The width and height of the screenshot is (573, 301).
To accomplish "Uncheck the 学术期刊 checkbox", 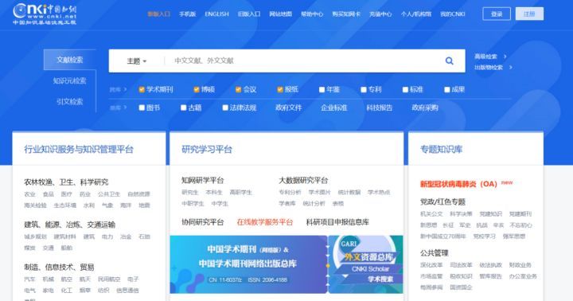I will 142,90.
